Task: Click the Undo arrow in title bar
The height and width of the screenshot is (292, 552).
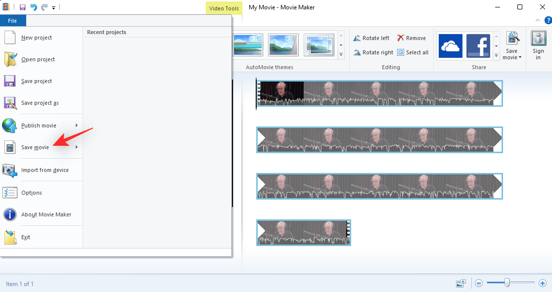Action: tap(34, 7)
